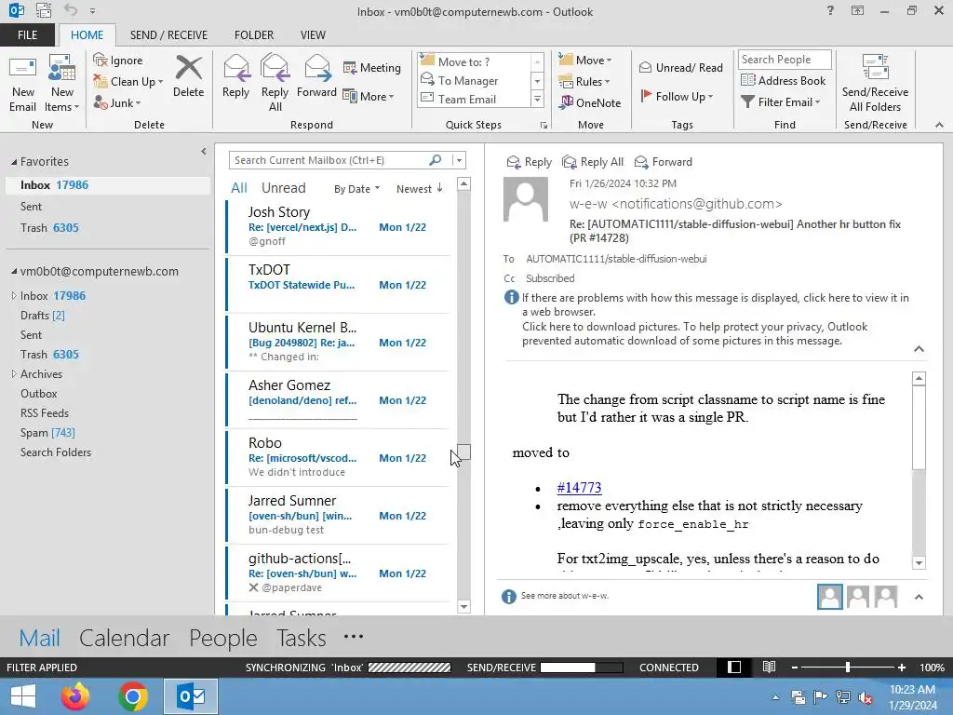Open the FOLDER tab
Screen dimensions: 953x715
click(254, 34)
